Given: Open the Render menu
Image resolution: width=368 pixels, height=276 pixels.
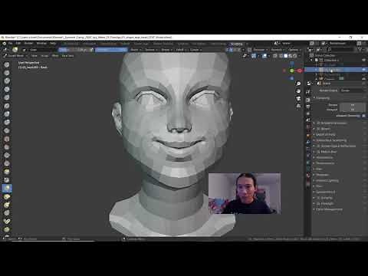Looking at the screenshot, I should [28, 44].
